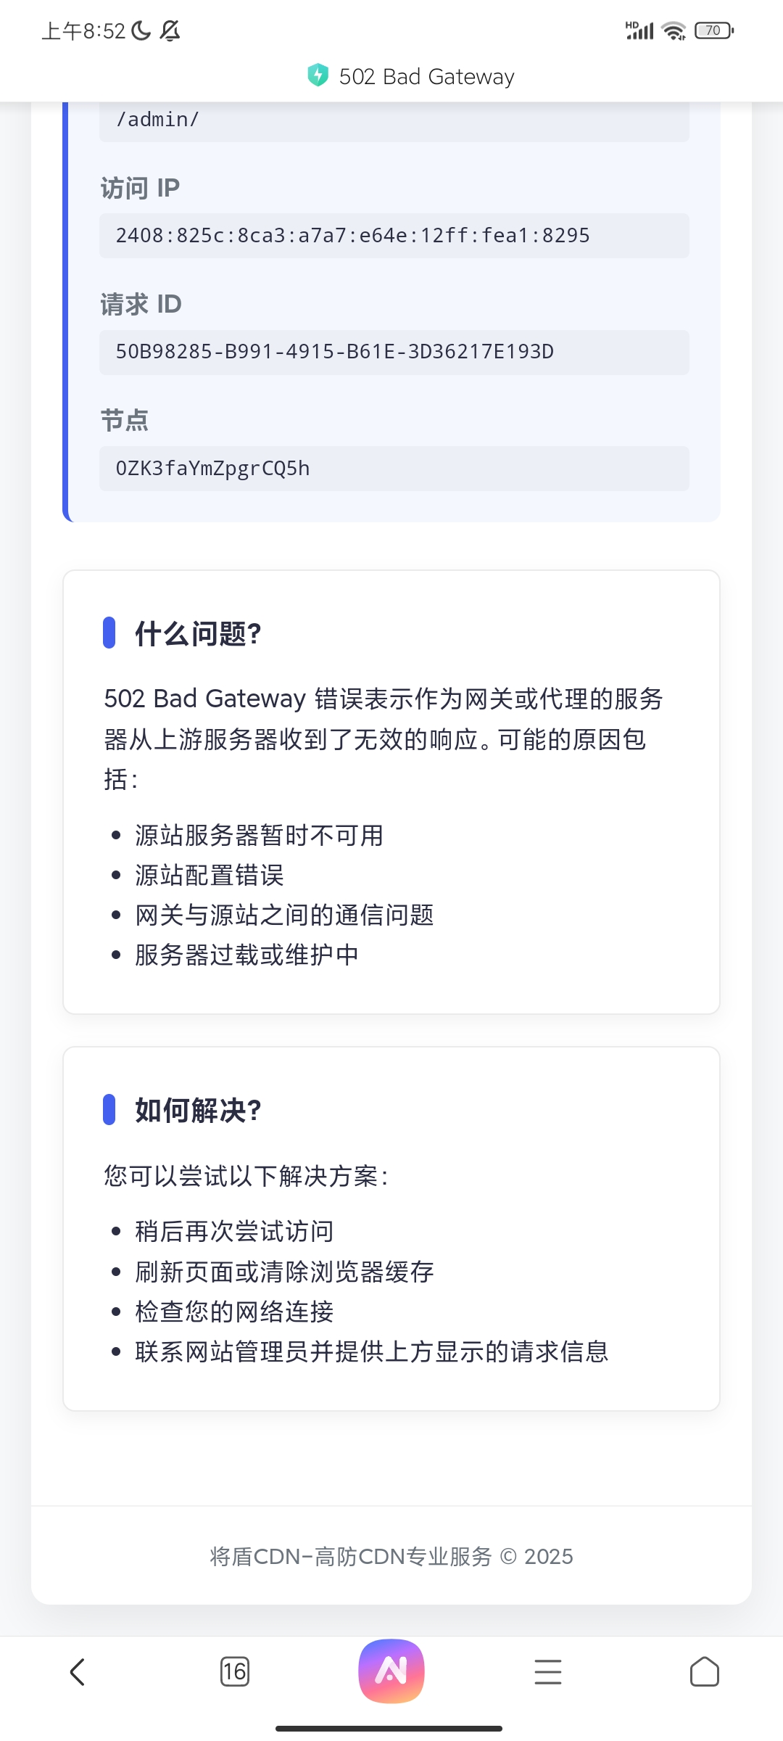This screenshot has height=1741, width=783.
Task: Select the visitor IPv6 address field
Action: coord(394,236)
